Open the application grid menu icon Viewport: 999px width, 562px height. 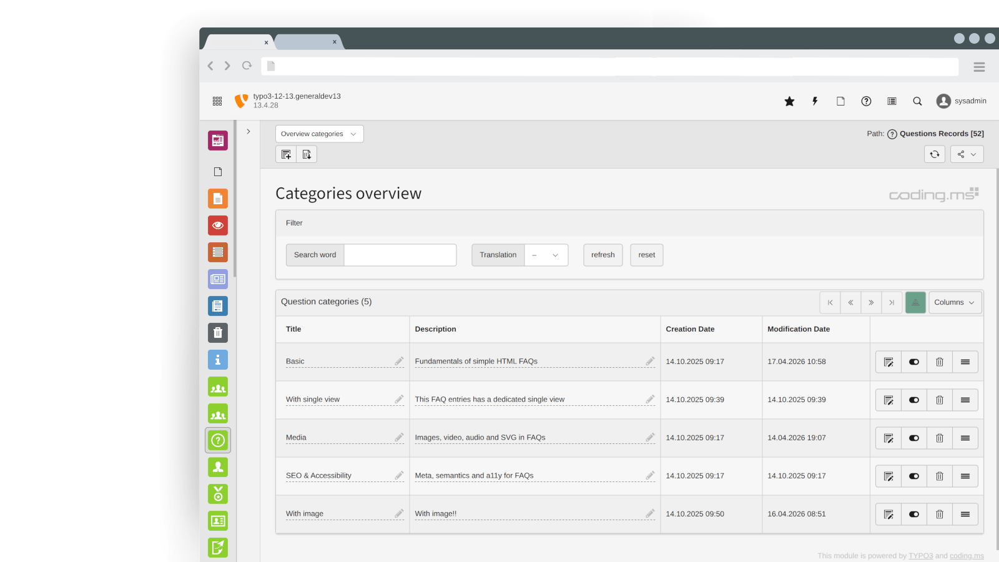217,101
